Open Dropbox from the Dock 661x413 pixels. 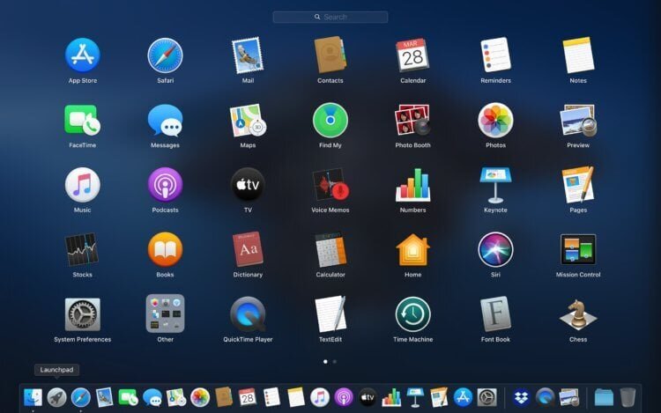(x=522, y=397)
